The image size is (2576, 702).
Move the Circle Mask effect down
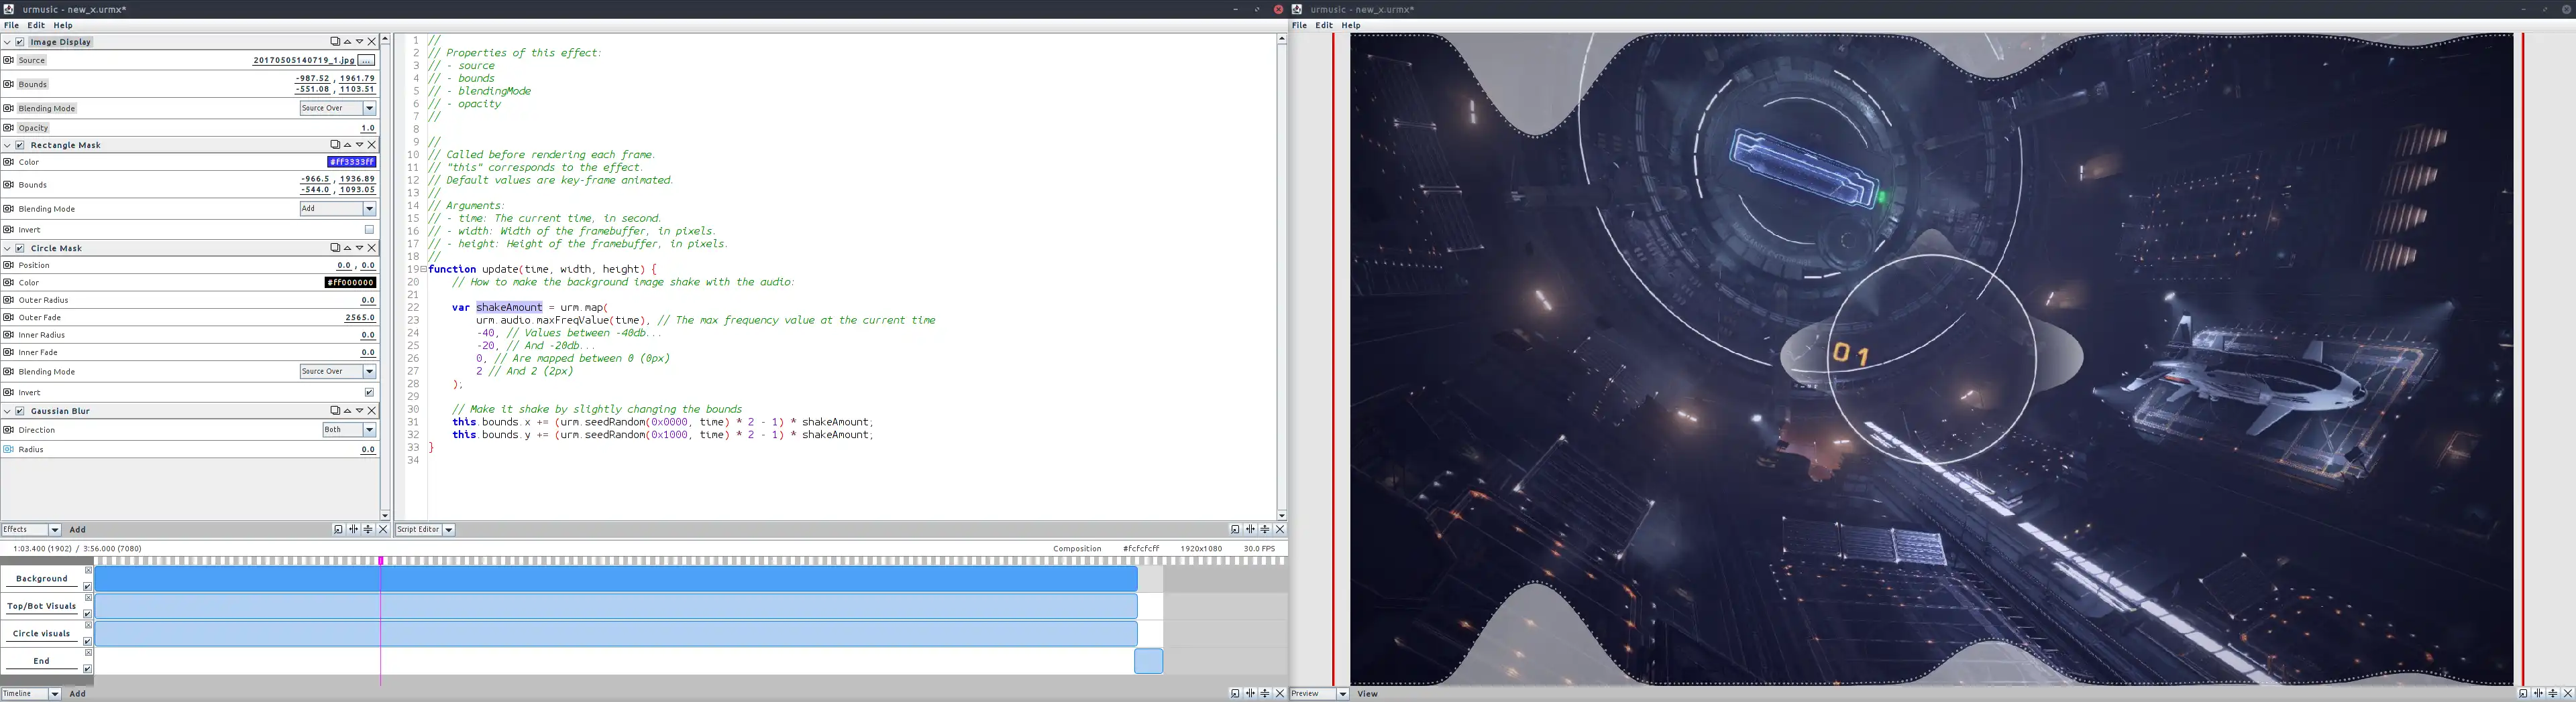(x=359, y=248)
